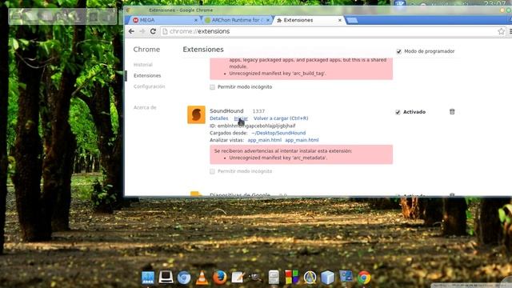The image size is (512, 288).
Task: Click the SoundHound ID string text
Action: [256, 126]
